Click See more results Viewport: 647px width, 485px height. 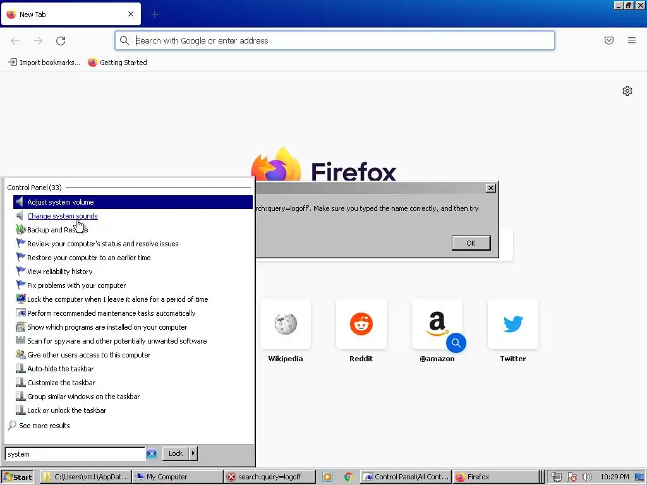(x=44, y=426)
